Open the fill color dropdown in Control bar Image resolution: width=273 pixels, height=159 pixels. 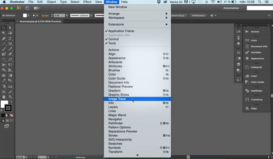(28, 16)
